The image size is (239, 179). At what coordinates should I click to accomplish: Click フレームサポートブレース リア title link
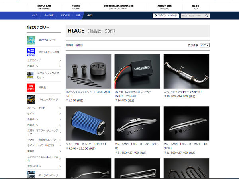click(x=137, y=146)
